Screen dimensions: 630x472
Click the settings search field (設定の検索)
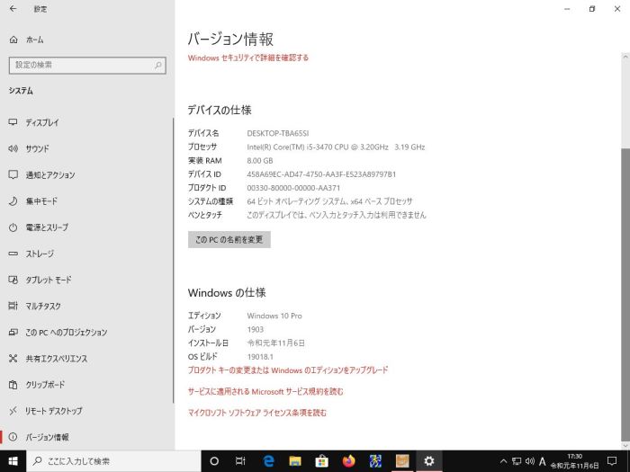(87, 65)
